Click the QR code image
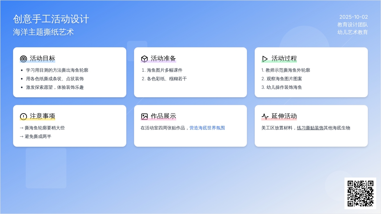The width and height of the screenshot is (381, 214). (360, 193)
